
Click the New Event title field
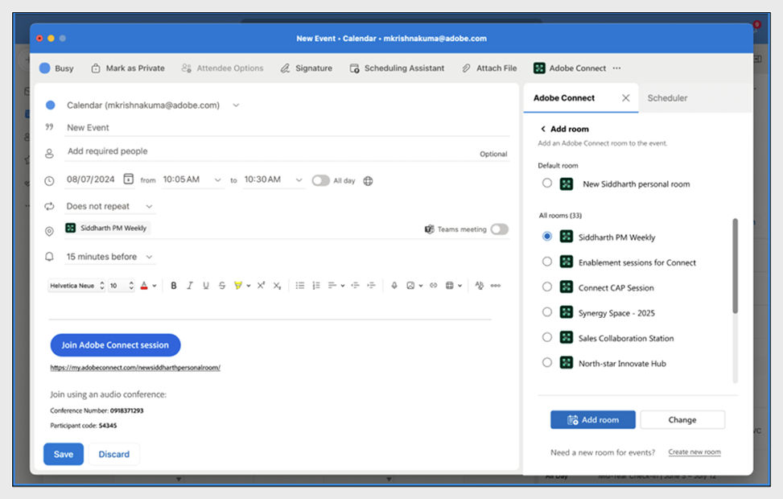287,127
